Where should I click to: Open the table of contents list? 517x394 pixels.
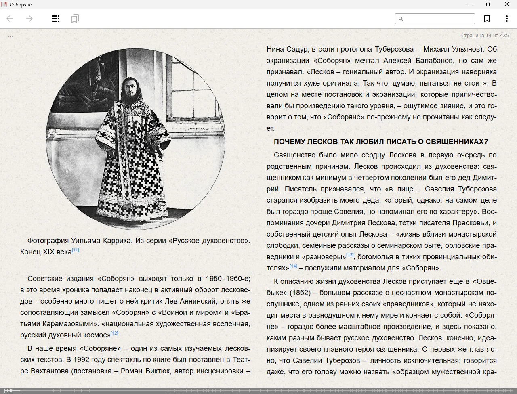(x=56, y=19)
